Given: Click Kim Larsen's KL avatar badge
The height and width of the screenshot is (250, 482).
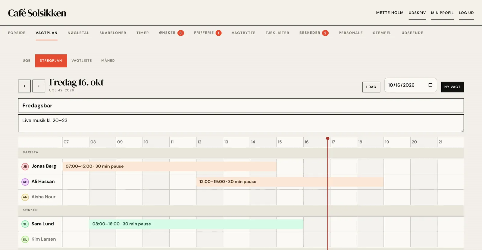Looking at the screenshot, I should (x=25, y=239).
